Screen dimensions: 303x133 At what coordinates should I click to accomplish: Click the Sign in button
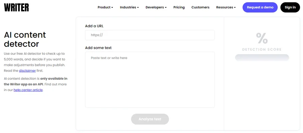click(x=290, y=7)
